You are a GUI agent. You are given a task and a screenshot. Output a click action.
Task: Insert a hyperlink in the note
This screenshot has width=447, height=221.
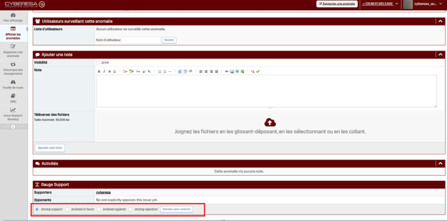click(x=226, y=71)
